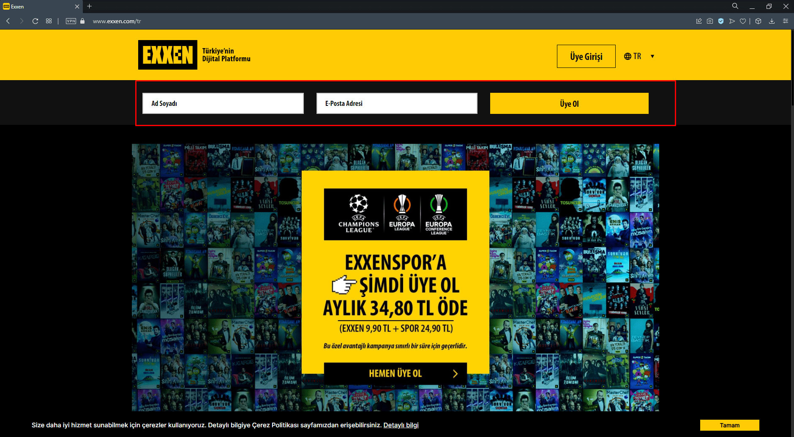Minimize the browser window

[x=752, y=7]
